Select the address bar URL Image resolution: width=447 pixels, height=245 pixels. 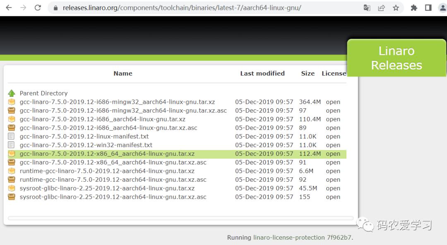click(182, 8)
